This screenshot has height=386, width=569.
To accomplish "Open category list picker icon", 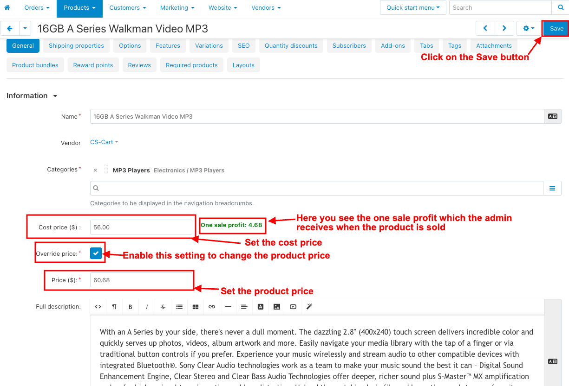I will (552, 188).
